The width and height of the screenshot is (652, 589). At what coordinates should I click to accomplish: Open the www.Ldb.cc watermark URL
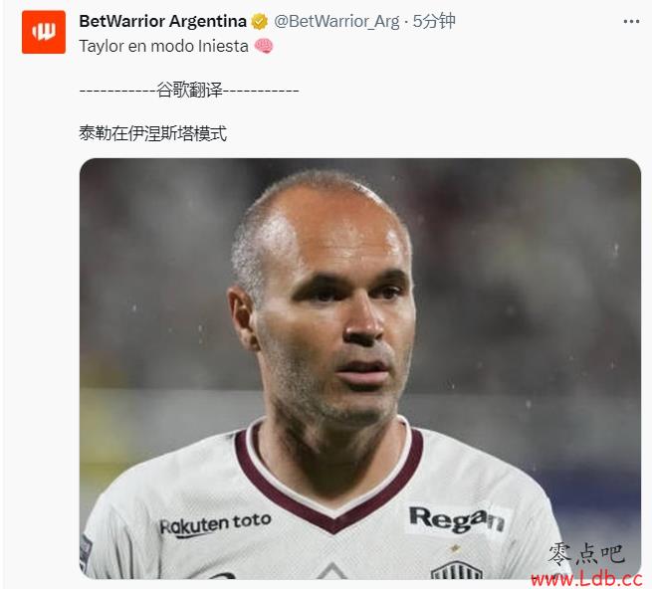coord(586,579)
